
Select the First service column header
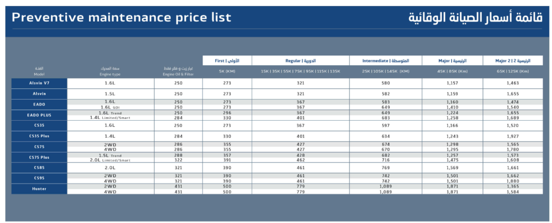[227, 60]
